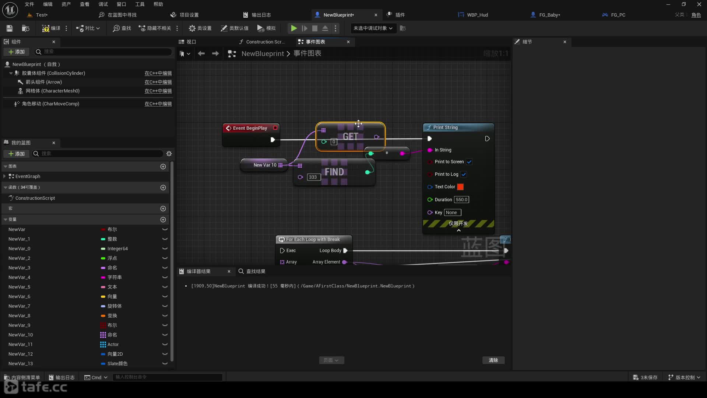Viewport: 707px width, 398px height.
Task: Click 清除 to clear compiler results
Action: click(x=493, y=360)
